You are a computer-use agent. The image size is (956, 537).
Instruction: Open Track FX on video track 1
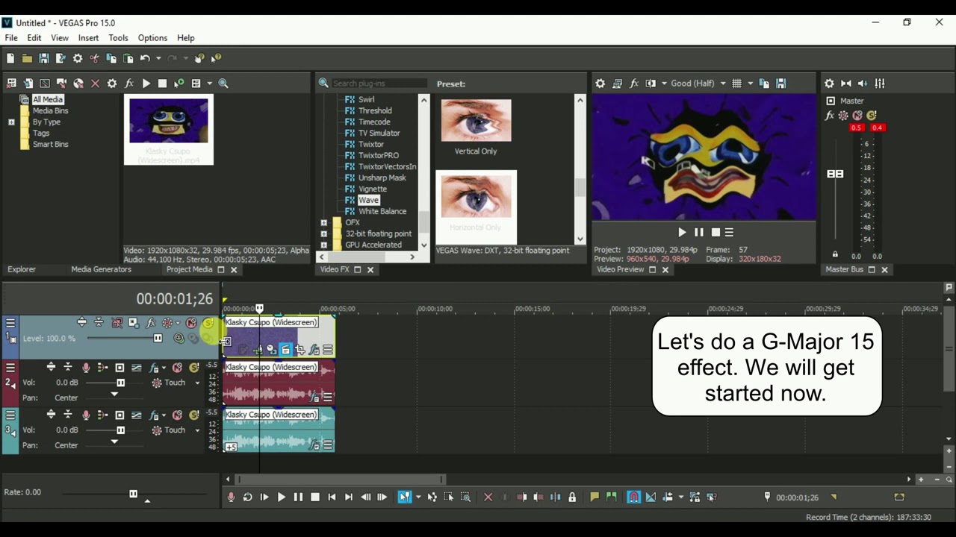150,323
